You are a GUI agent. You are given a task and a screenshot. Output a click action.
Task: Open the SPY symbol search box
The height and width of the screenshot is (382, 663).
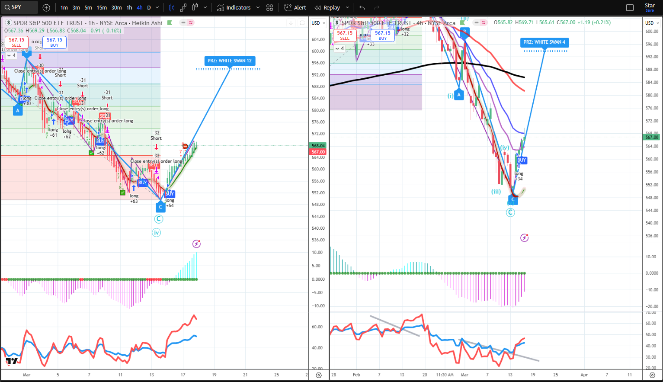(x=19, y=7)
